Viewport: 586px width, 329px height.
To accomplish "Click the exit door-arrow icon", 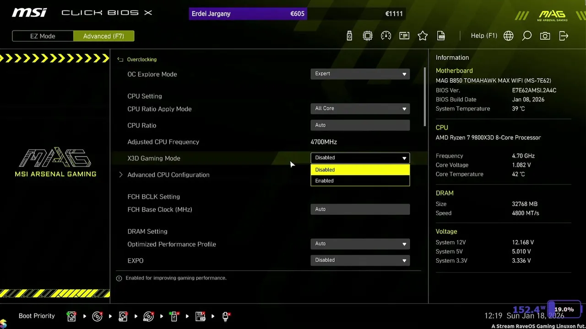I will (x=564, y=36).
